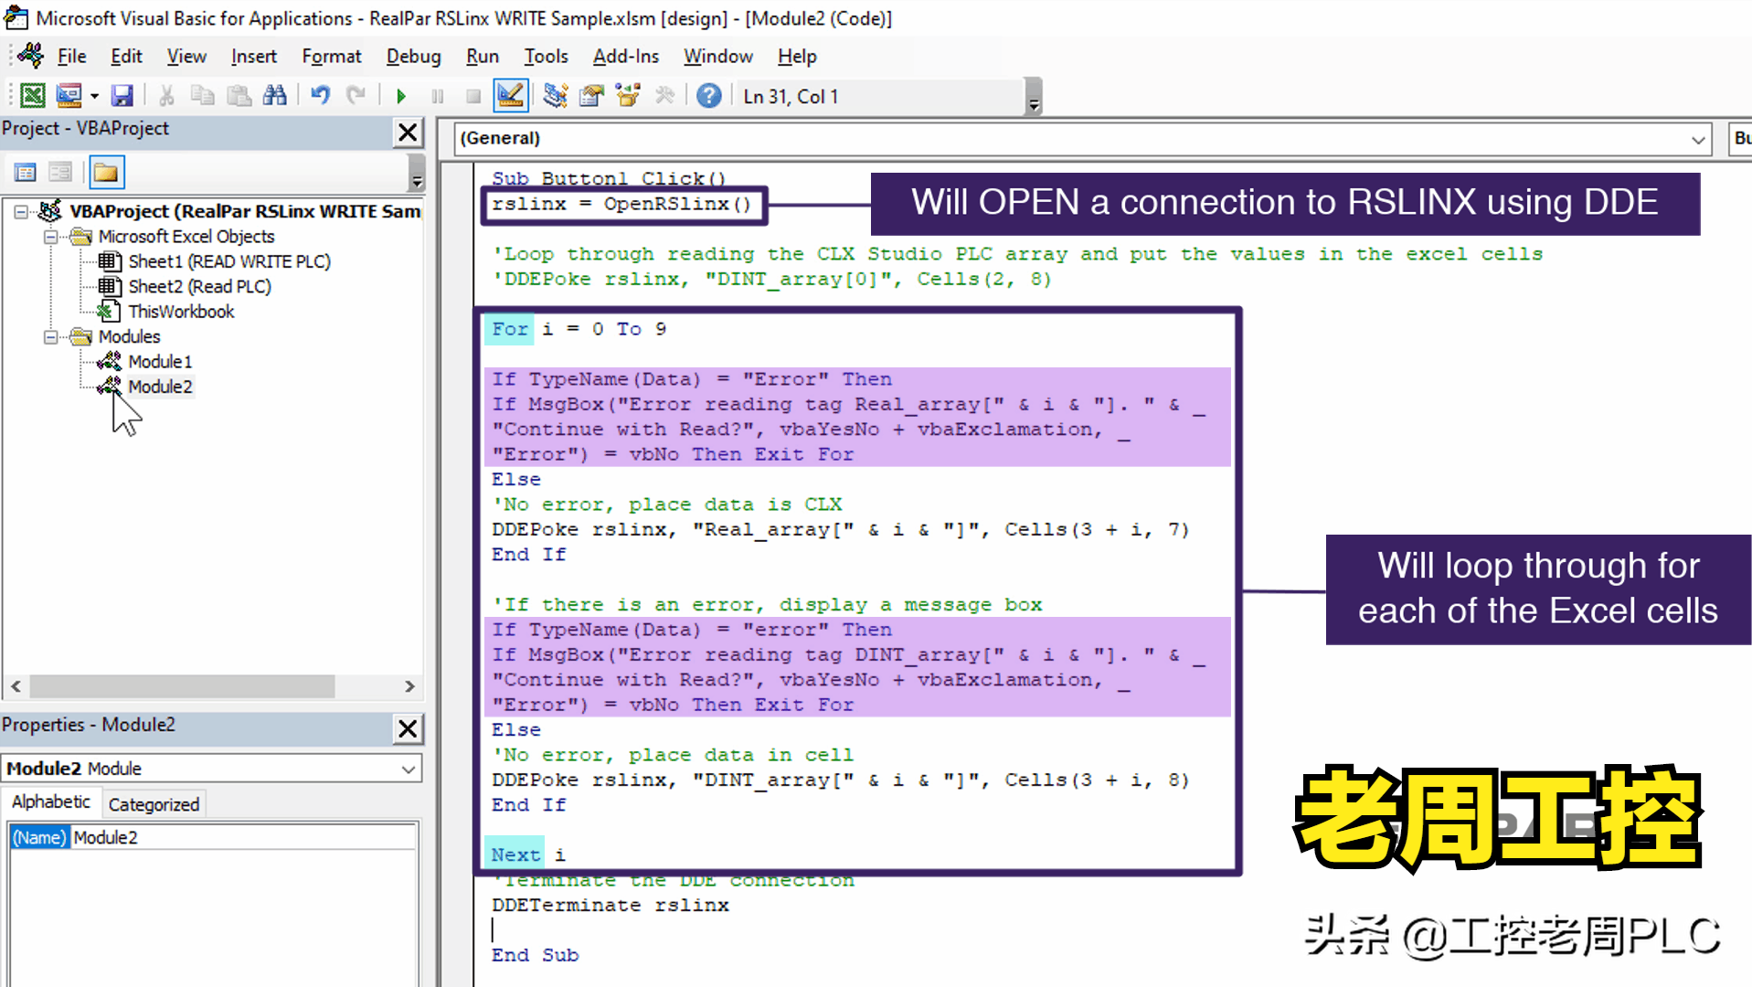Click the DDETerminate rslinx code line
Screen dimensions: 1752x987
610,906
